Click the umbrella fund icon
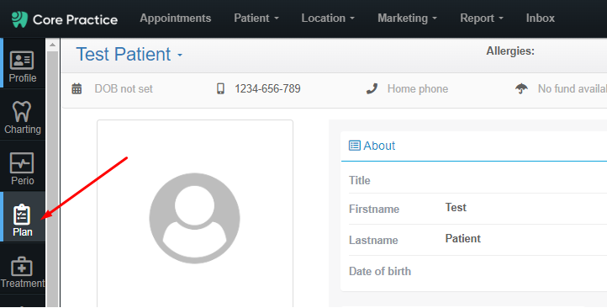 (x=521, y=88)
